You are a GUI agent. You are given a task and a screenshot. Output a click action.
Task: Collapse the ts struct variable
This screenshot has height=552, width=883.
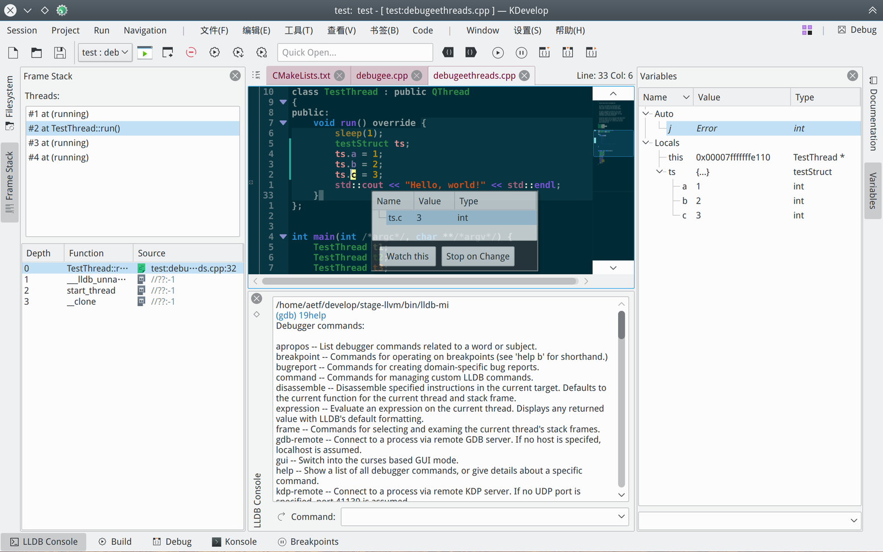659,172
